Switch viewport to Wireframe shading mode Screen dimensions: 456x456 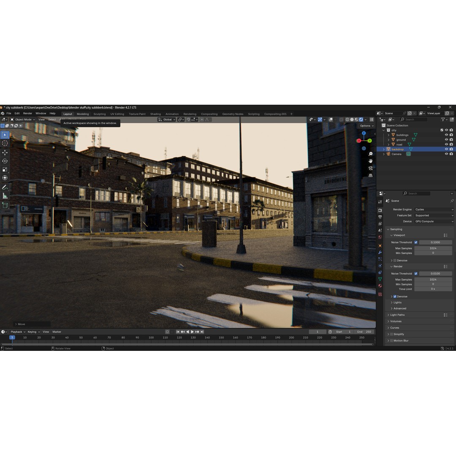(x=347, y=119)
